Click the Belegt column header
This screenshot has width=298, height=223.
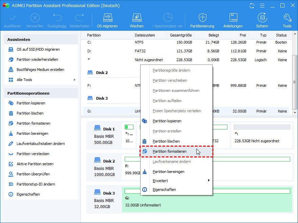tap(214, 35)
